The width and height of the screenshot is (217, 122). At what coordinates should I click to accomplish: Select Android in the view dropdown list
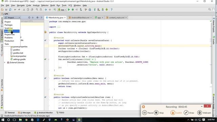[12, 31]
